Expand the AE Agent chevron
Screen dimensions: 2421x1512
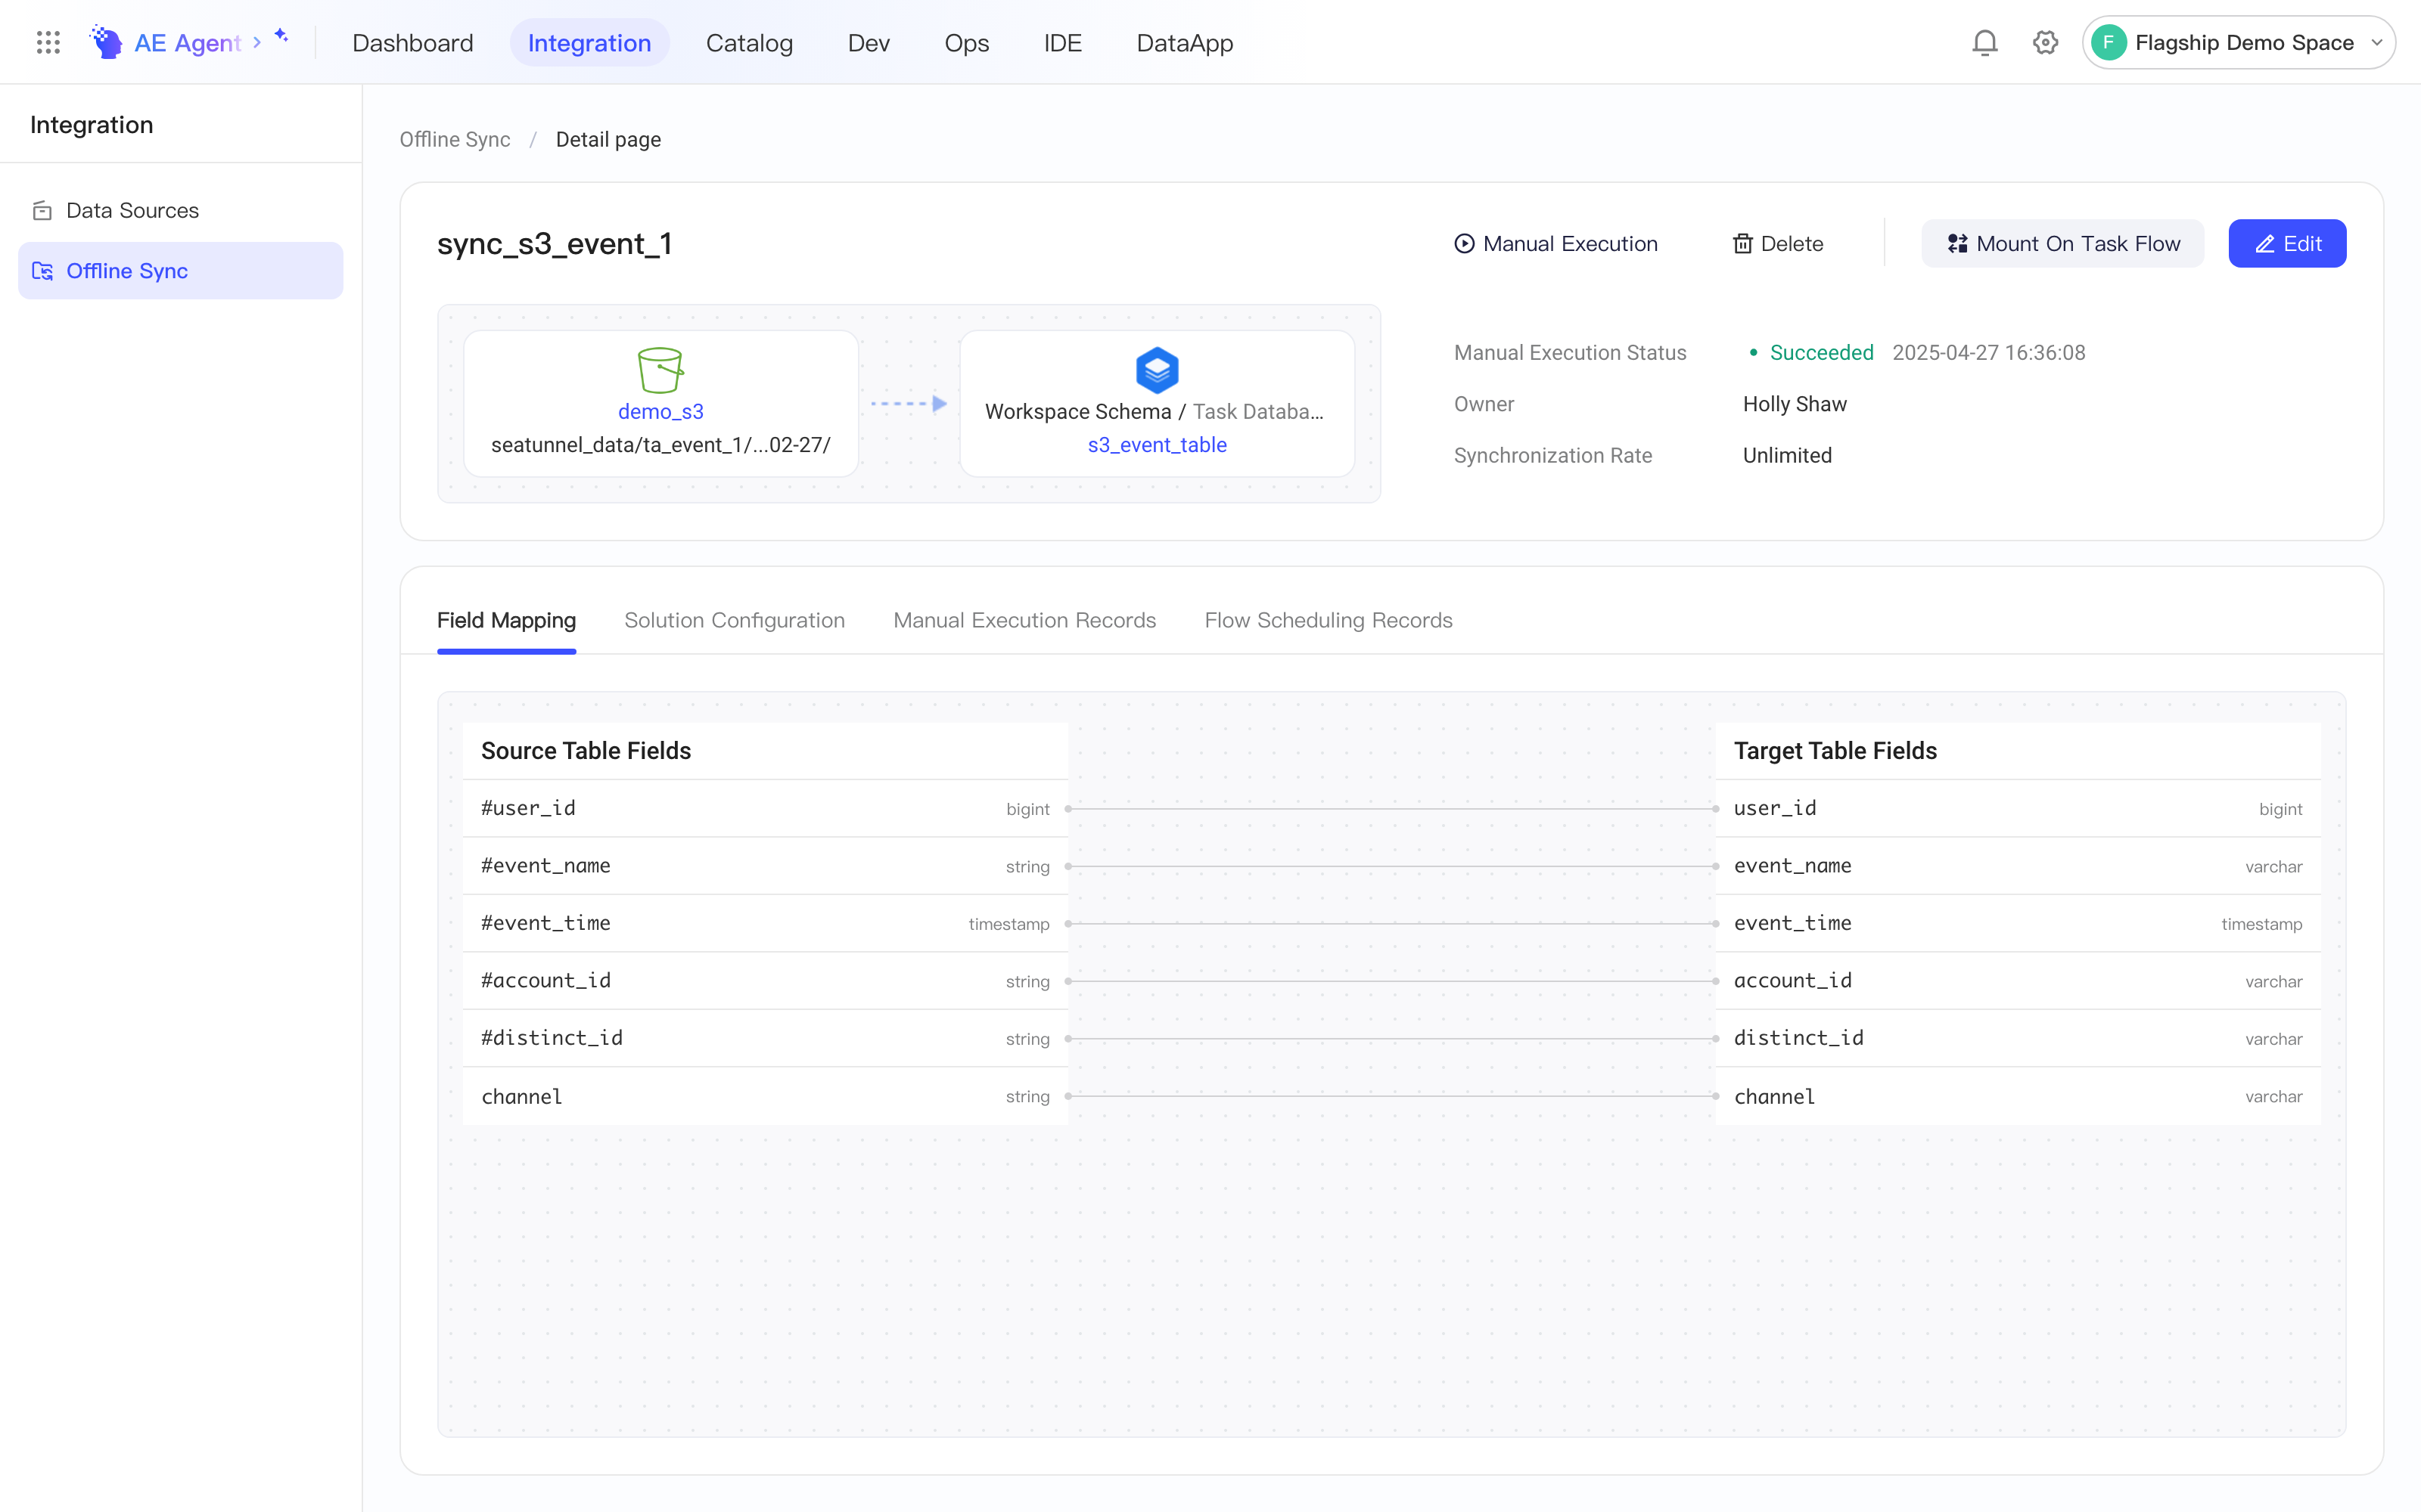[x=257, y=42]
